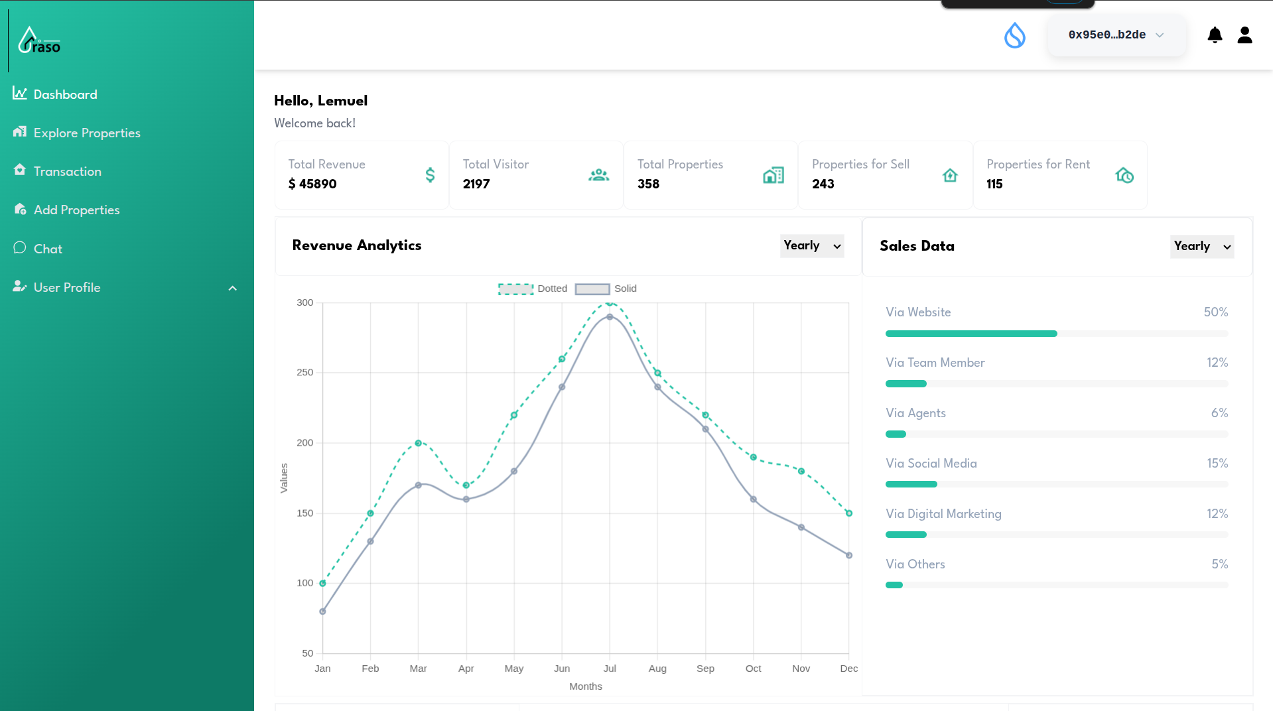Click the Properties for Rent clock-house icon
This screenshot has width=1273, height=711.
point(1124,175)
